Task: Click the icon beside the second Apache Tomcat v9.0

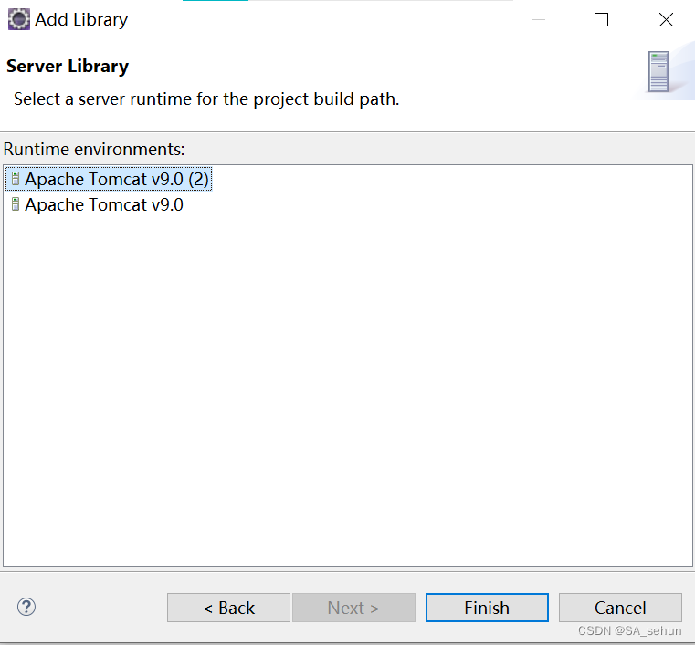Action: pyautogui.click(x=15, y=204)
